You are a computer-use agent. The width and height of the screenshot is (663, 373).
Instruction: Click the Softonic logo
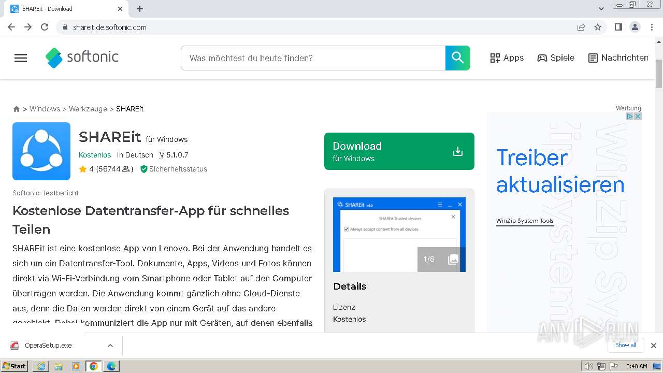82,58
